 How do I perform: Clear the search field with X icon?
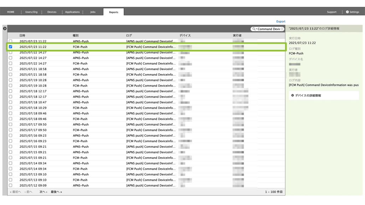click(282, 29)
